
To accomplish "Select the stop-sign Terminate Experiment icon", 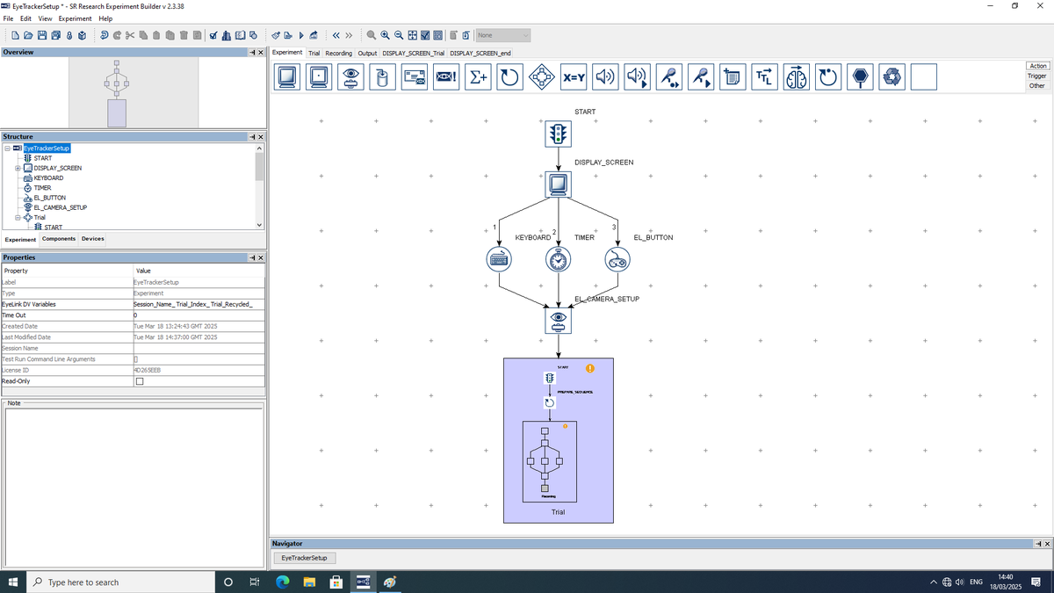I will tap(861, 77).
